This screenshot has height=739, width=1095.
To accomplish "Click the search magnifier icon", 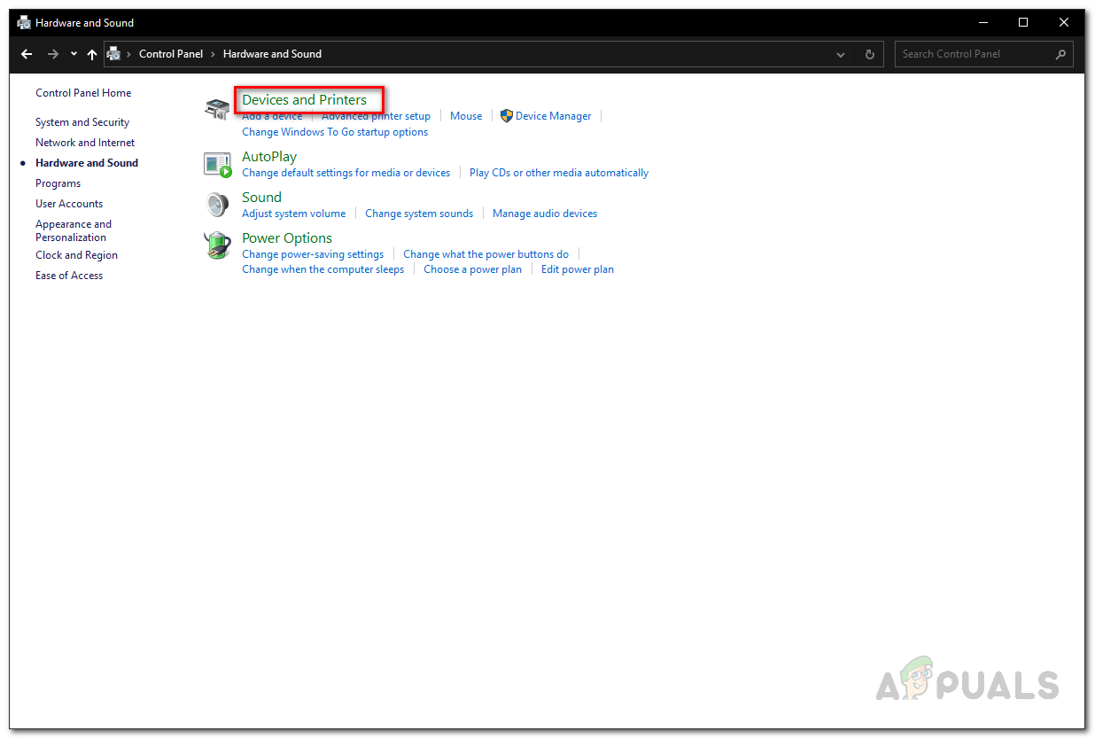I will pos(1060,54).
